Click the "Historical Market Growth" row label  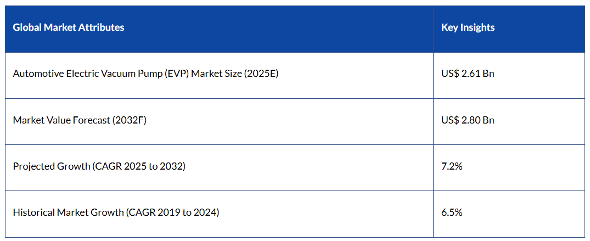coord(116,212)
